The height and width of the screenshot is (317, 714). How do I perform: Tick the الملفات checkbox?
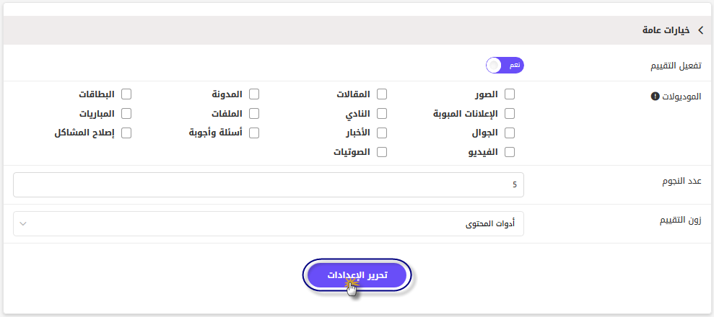pos(254,113)
